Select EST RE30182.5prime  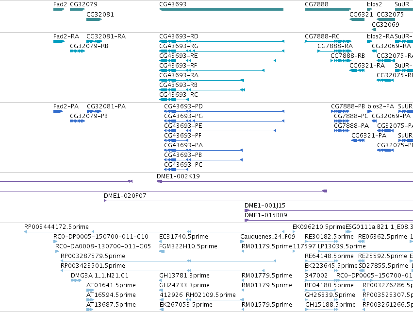(329, 237)
